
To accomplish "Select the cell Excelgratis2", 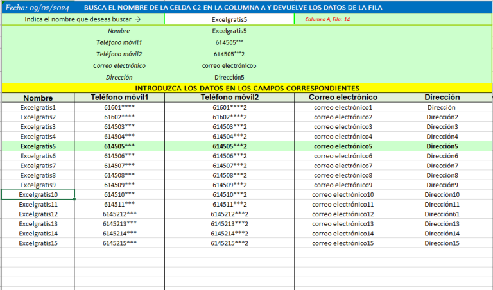I will (38, 117).
